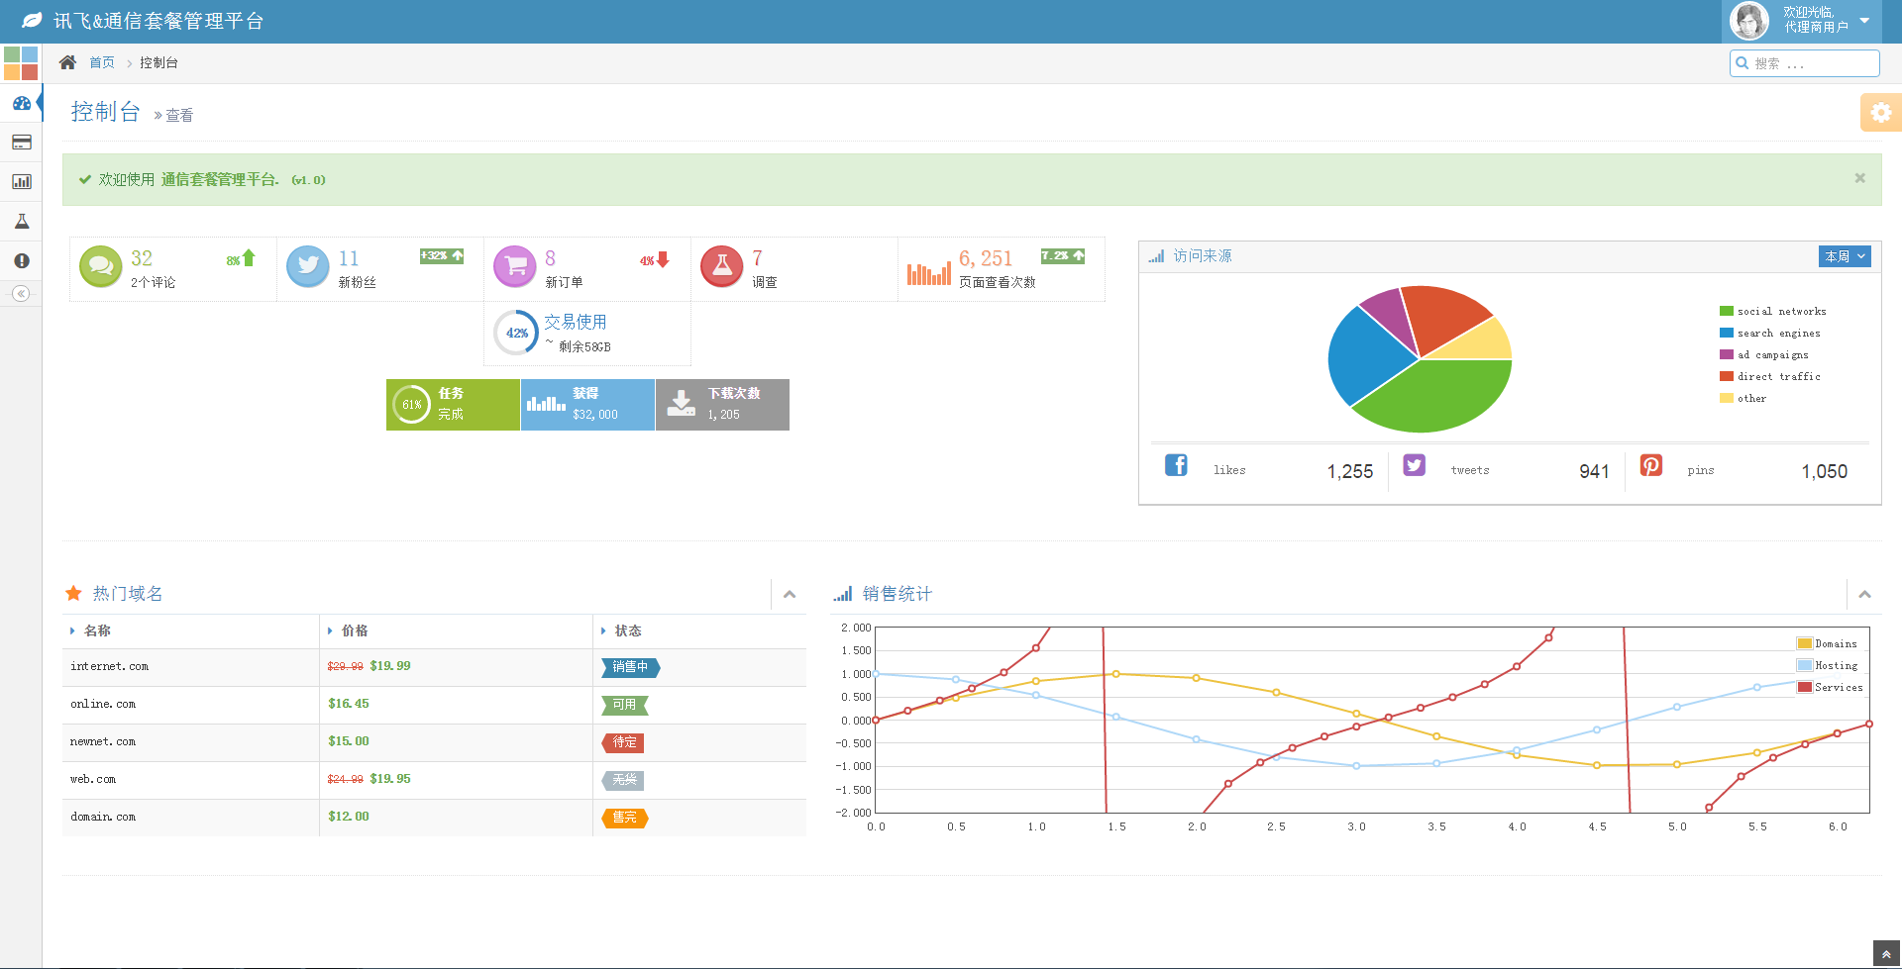Open the 本周 period dropdown
The height and width of the screenshot is (969, 1902).
coord(1845,256)
